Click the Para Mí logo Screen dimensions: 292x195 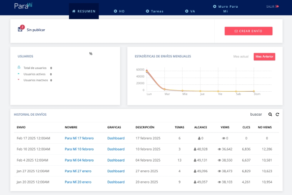[x=23, y=6]
